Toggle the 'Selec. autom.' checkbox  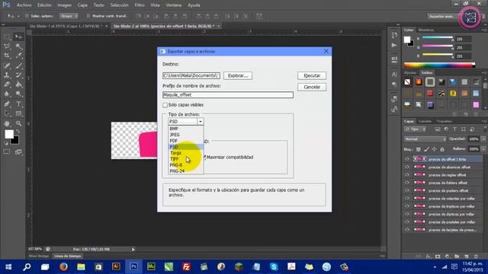click(27, 16)
